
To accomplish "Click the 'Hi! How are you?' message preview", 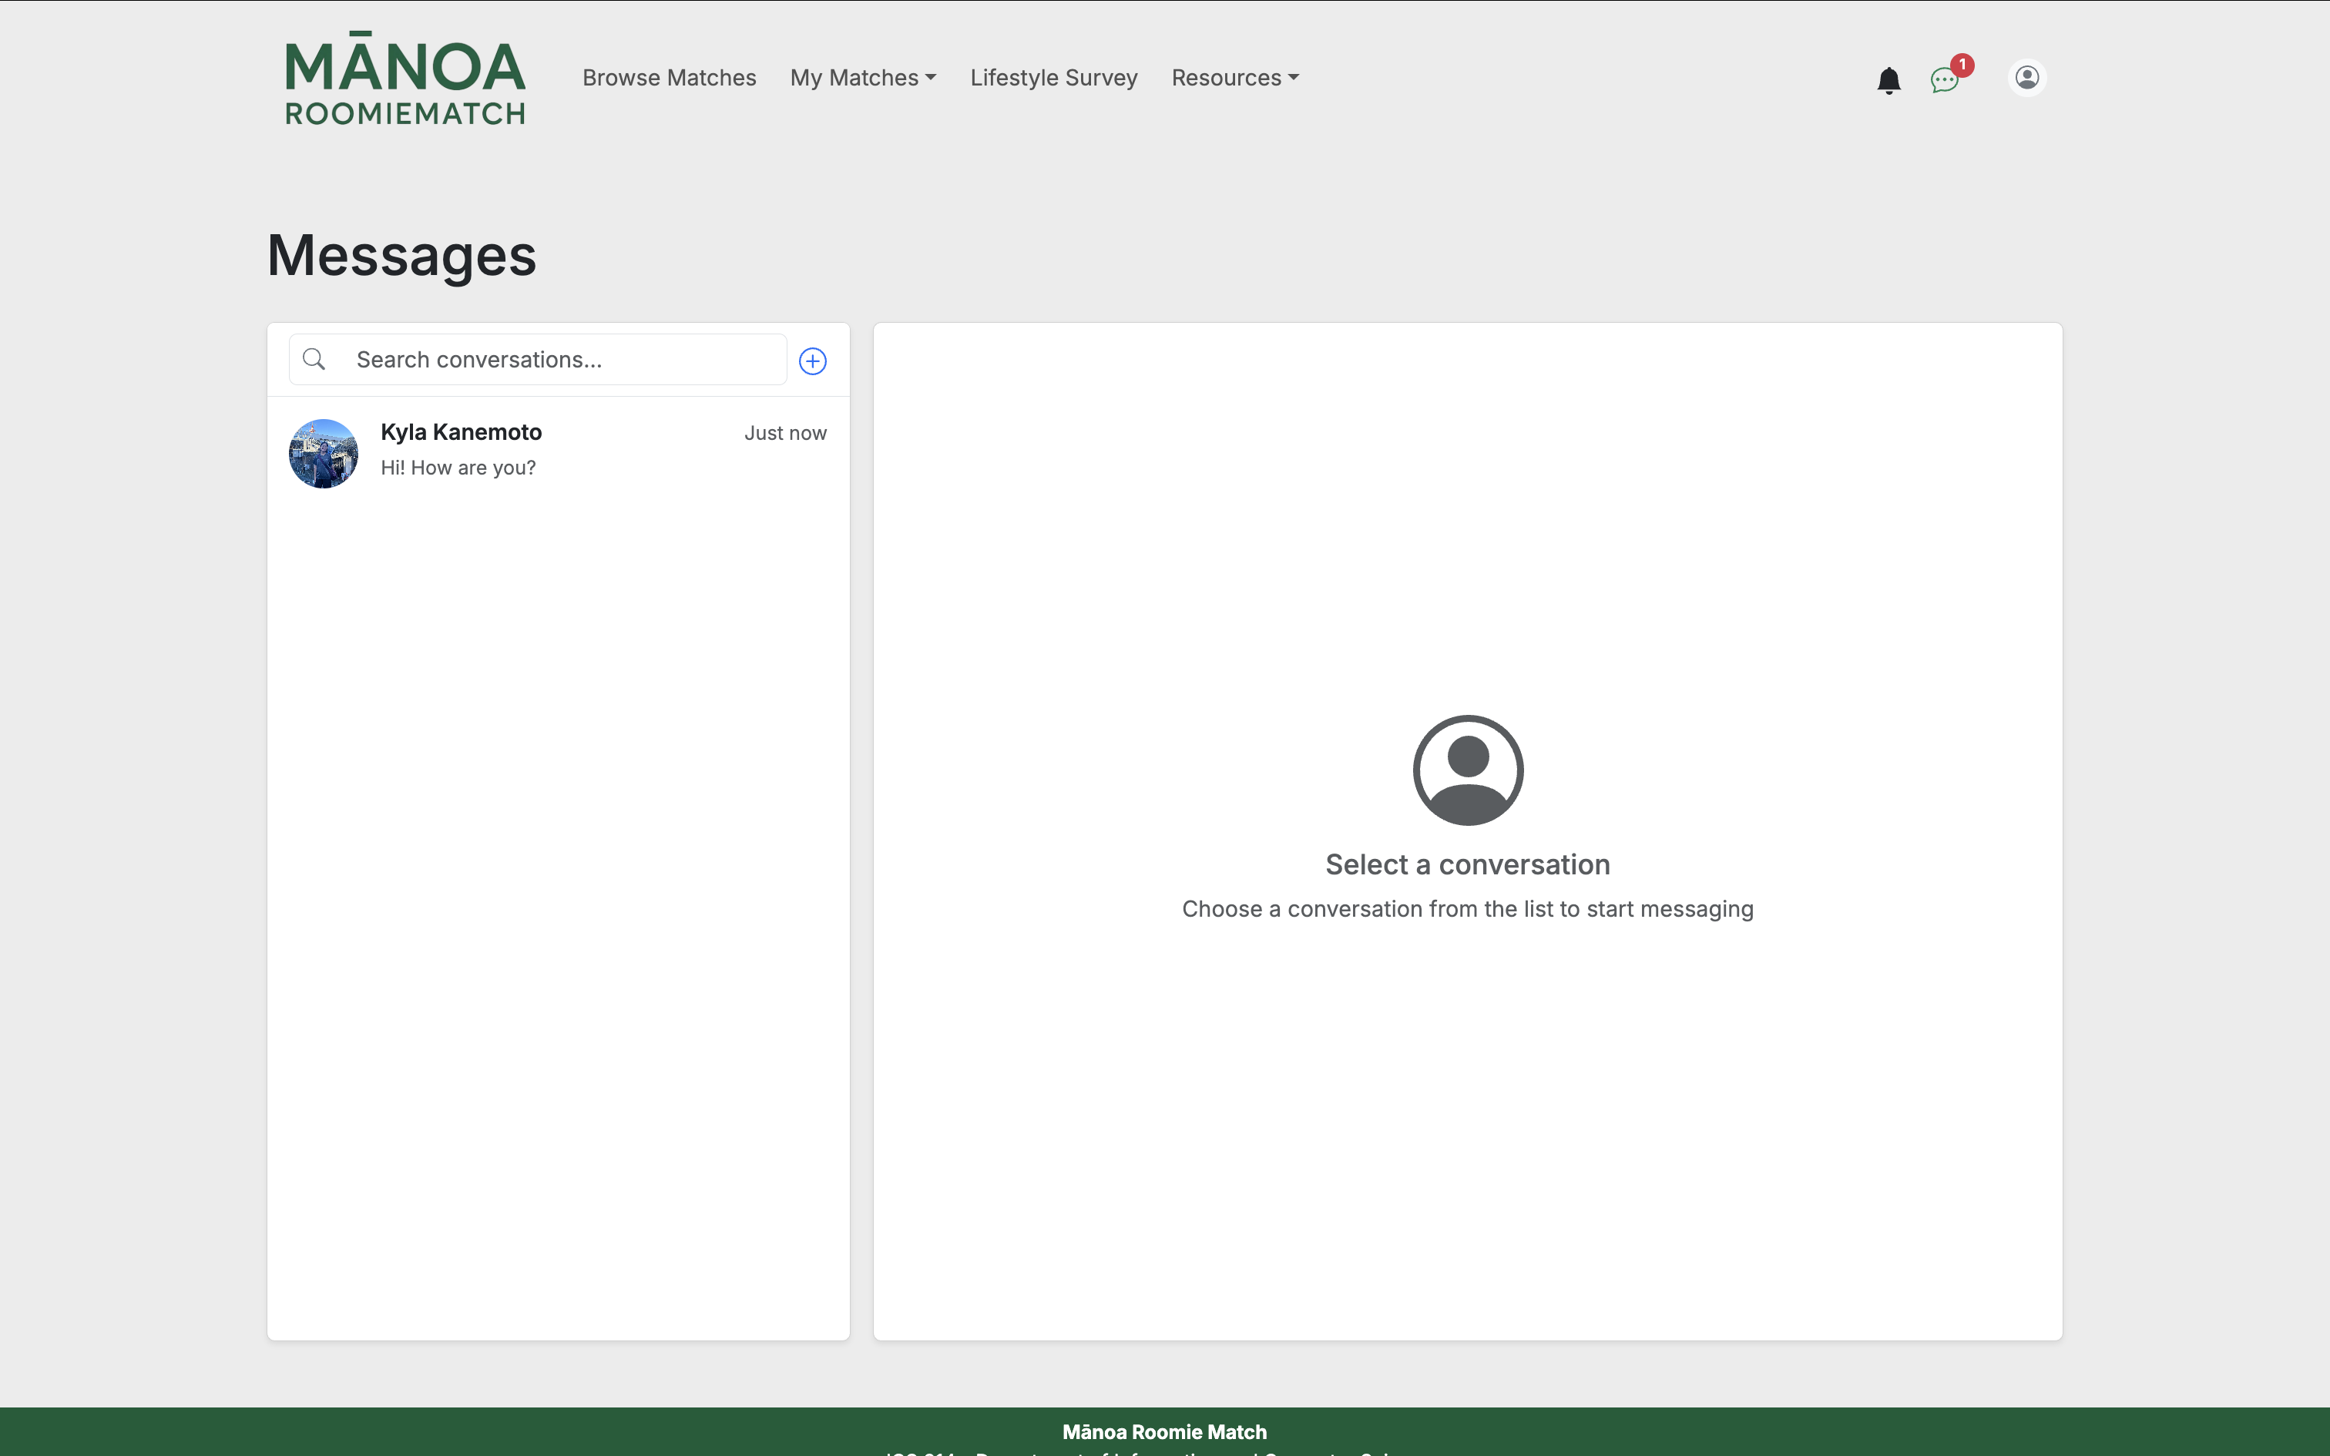I will (x=458, y=468).
